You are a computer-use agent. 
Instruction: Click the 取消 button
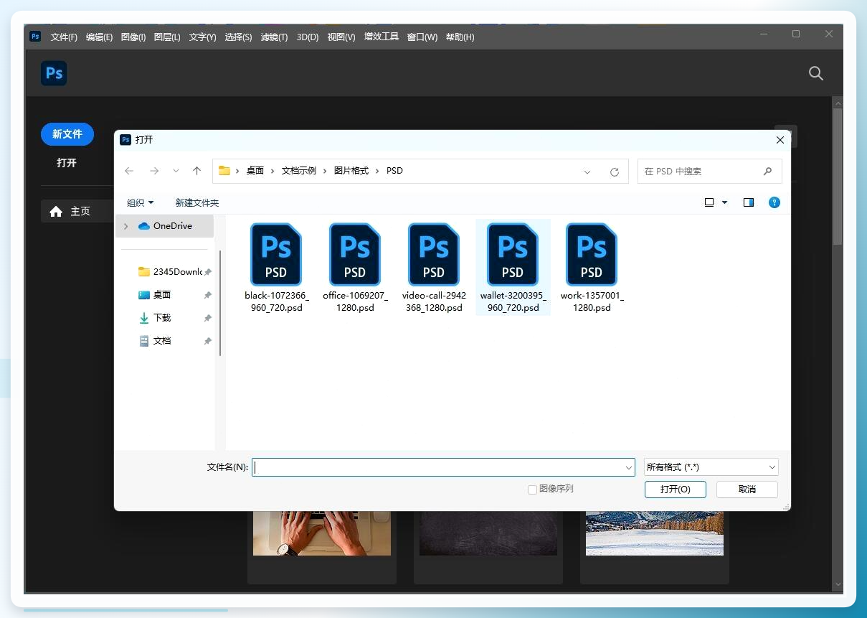(747, 489)
